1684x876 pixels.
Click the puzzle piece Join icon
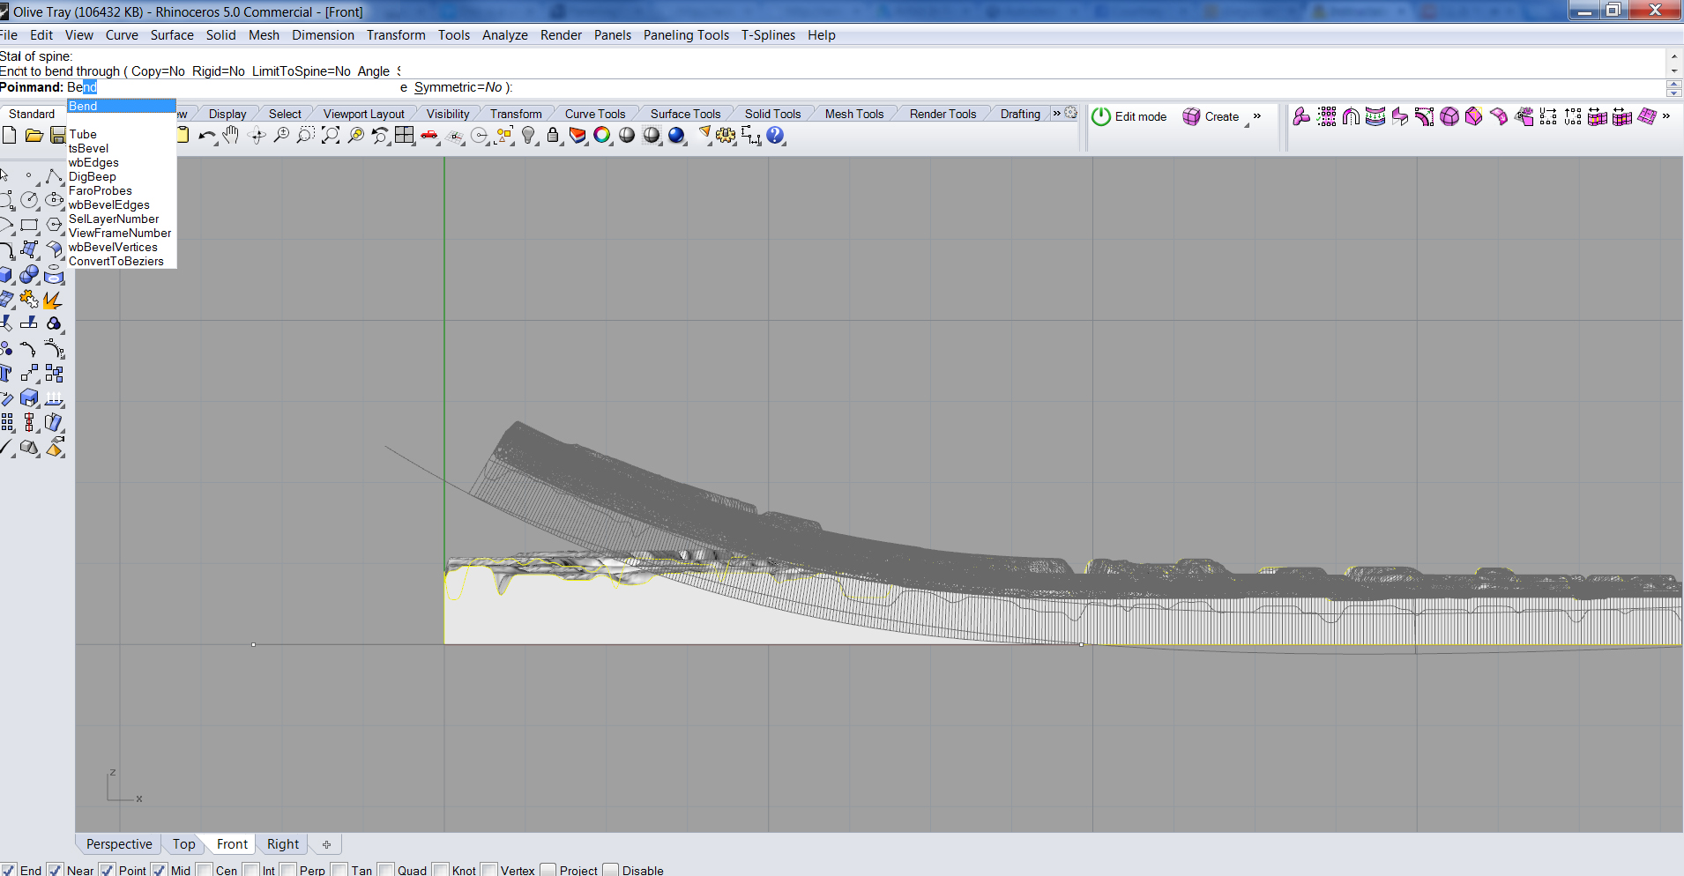29,300
